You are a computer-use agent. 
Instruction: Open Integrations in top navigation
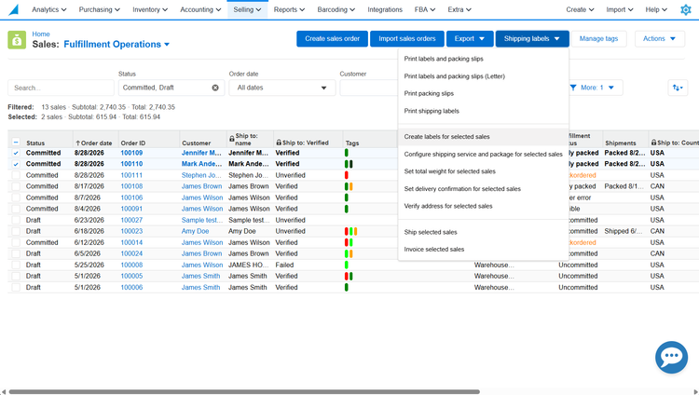click(385, 9)
